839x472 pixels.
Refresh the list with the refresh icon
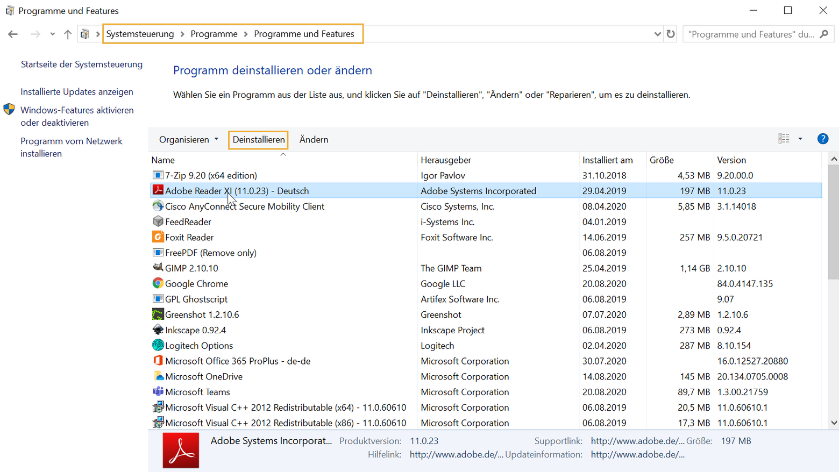pos(670,33)
